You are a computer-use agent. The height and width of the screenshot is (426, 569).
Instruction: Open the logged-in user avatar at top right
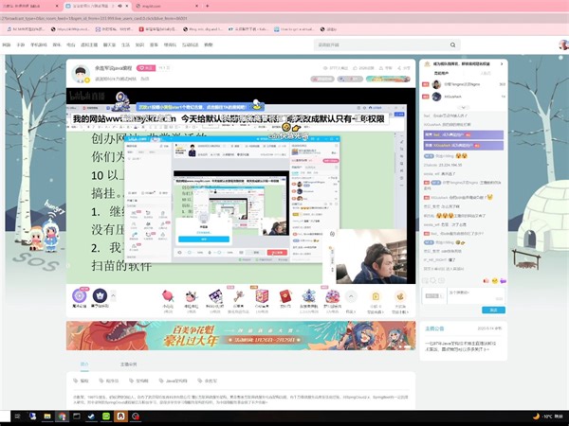[563, 44]
